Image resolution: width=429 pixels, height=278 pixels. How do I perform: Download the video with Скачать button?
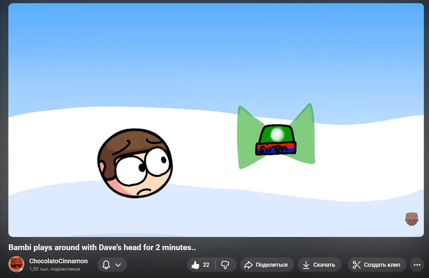coord(319,265)
